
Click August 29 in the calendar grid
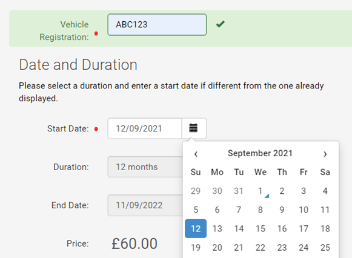(x=196, y=191)
